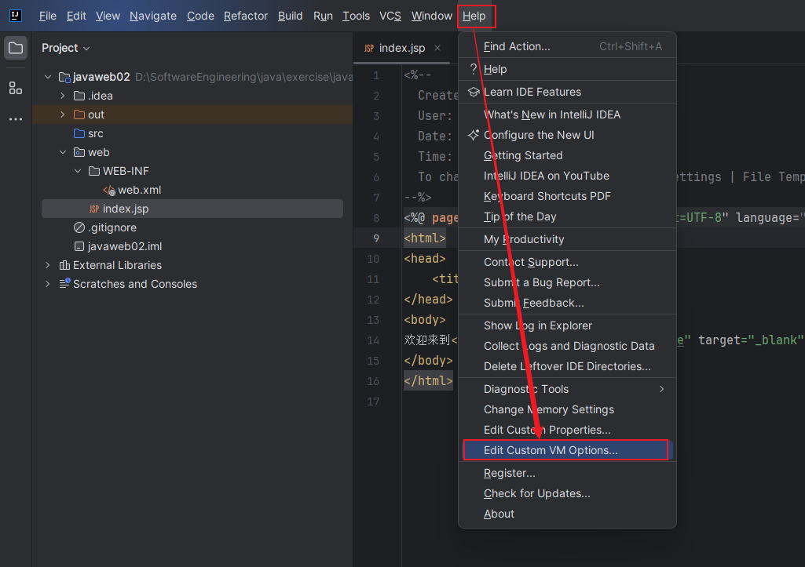Viewport: 805px width, 567px height.
Task: Open the Window menu
Action: pyautogui.click(x=431, y=16)
